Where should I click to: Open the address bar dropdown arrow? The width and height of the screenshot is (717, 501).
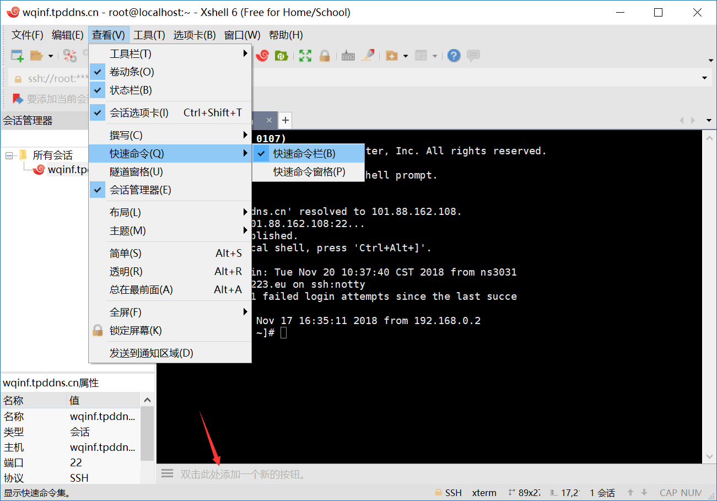tap(705, 78)
